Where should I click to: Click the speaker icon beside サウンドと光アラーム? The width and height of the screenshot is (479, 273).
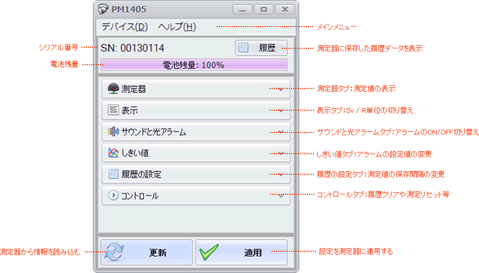pyautogui.click(x=114, y=131)
